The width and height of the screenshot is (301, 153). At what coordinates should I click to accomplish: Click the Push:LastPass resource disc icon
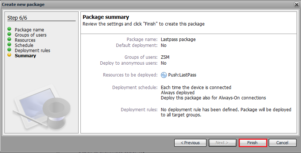[164, 75]
